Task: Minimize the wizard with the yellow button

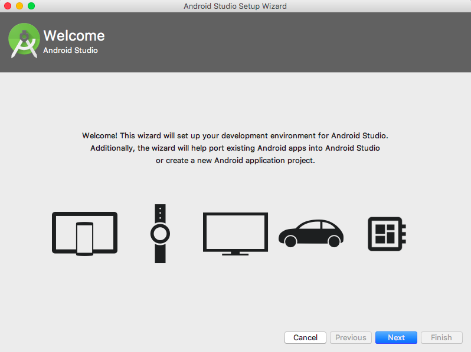Action: click(x=19, y=6)
